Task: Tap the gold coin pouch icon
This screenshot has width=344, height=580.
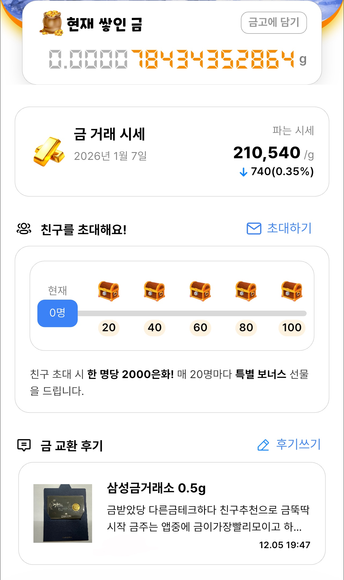Action: [52, 23]
